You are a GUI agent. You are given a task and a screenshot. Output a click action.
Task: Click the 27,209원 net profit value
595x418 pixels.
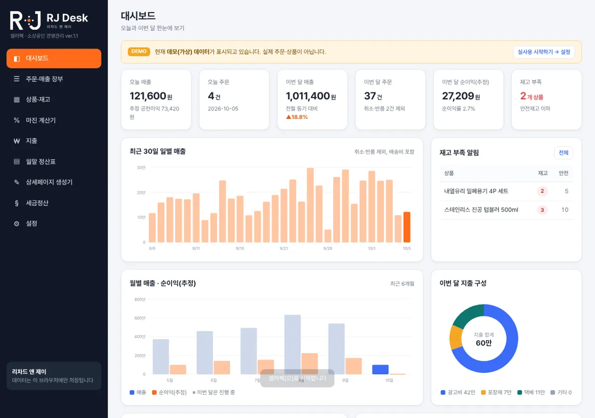tap(461, 96)
